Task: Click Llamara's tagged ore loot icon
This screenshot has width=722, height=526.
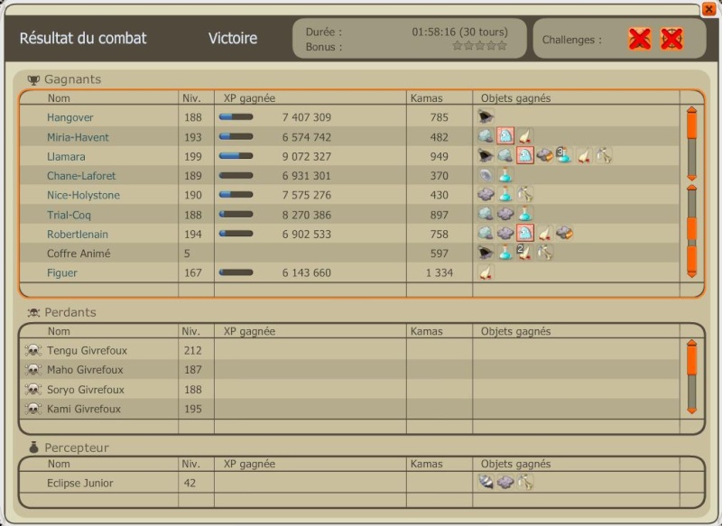Action: tap(545, 156)
